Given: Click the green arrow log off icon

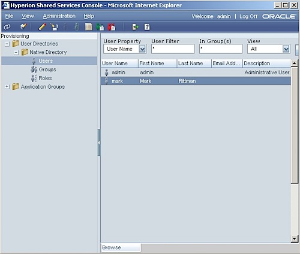Looking at the screenshot, I should coord(136,27).
